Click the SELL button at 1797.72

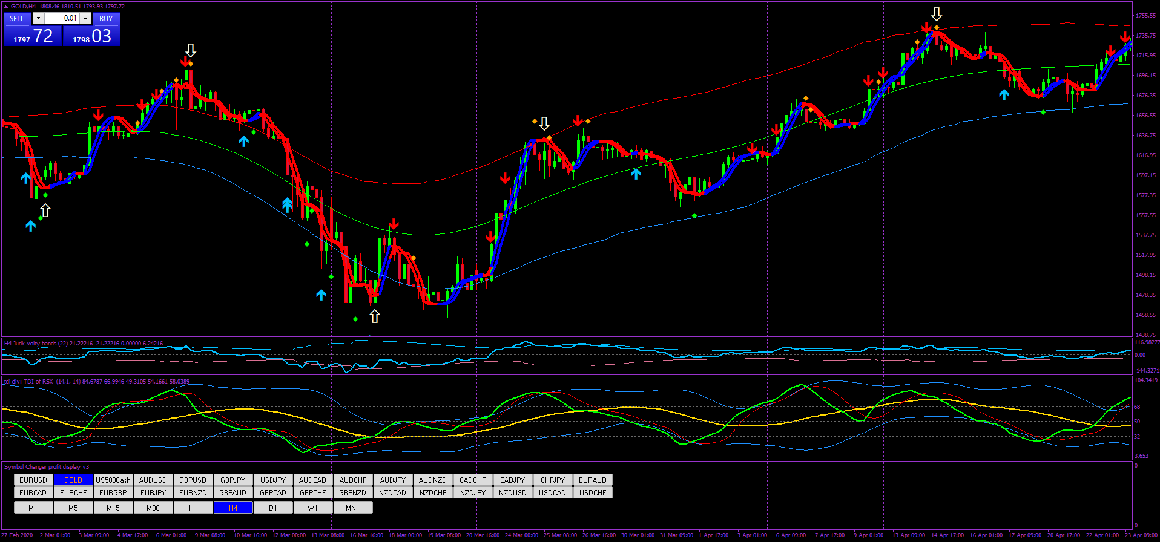point(17,19)
